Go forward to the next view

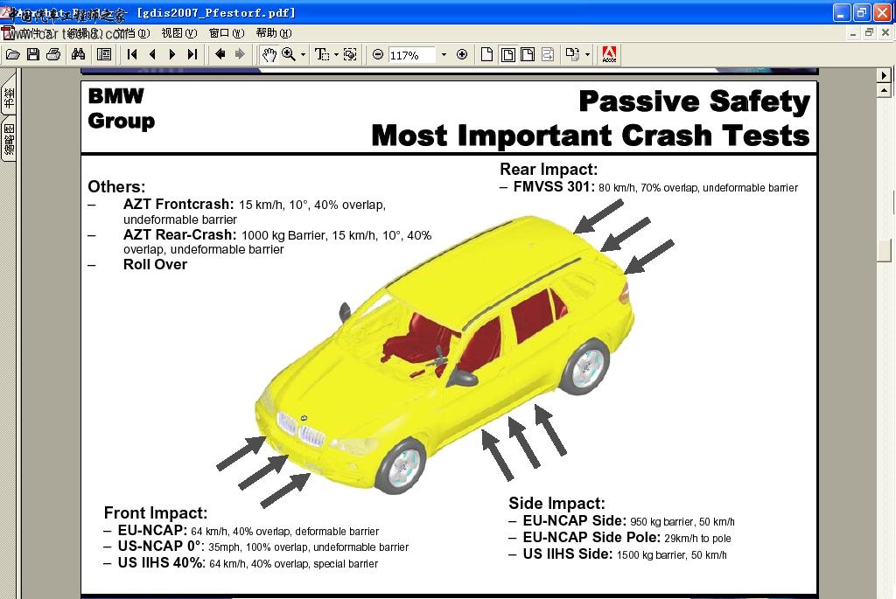pos(240,55)
